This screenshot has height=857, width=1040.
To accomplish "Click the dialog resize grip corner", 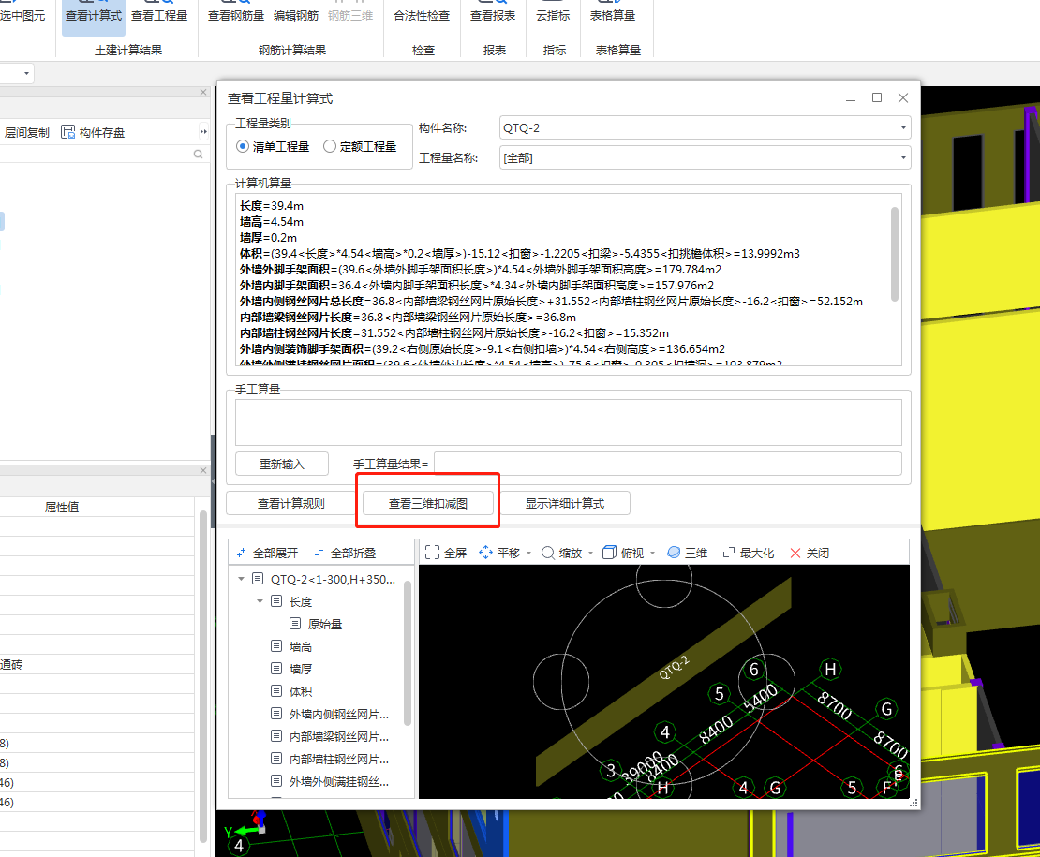I will point(914,803).
